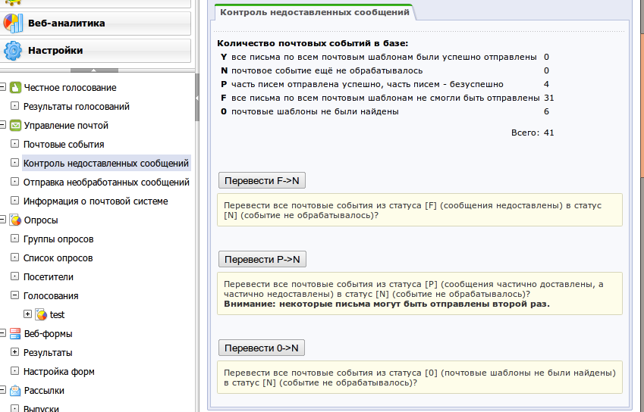644x412 pixels.
Task: Expand the test voting node
Action: 28,315
